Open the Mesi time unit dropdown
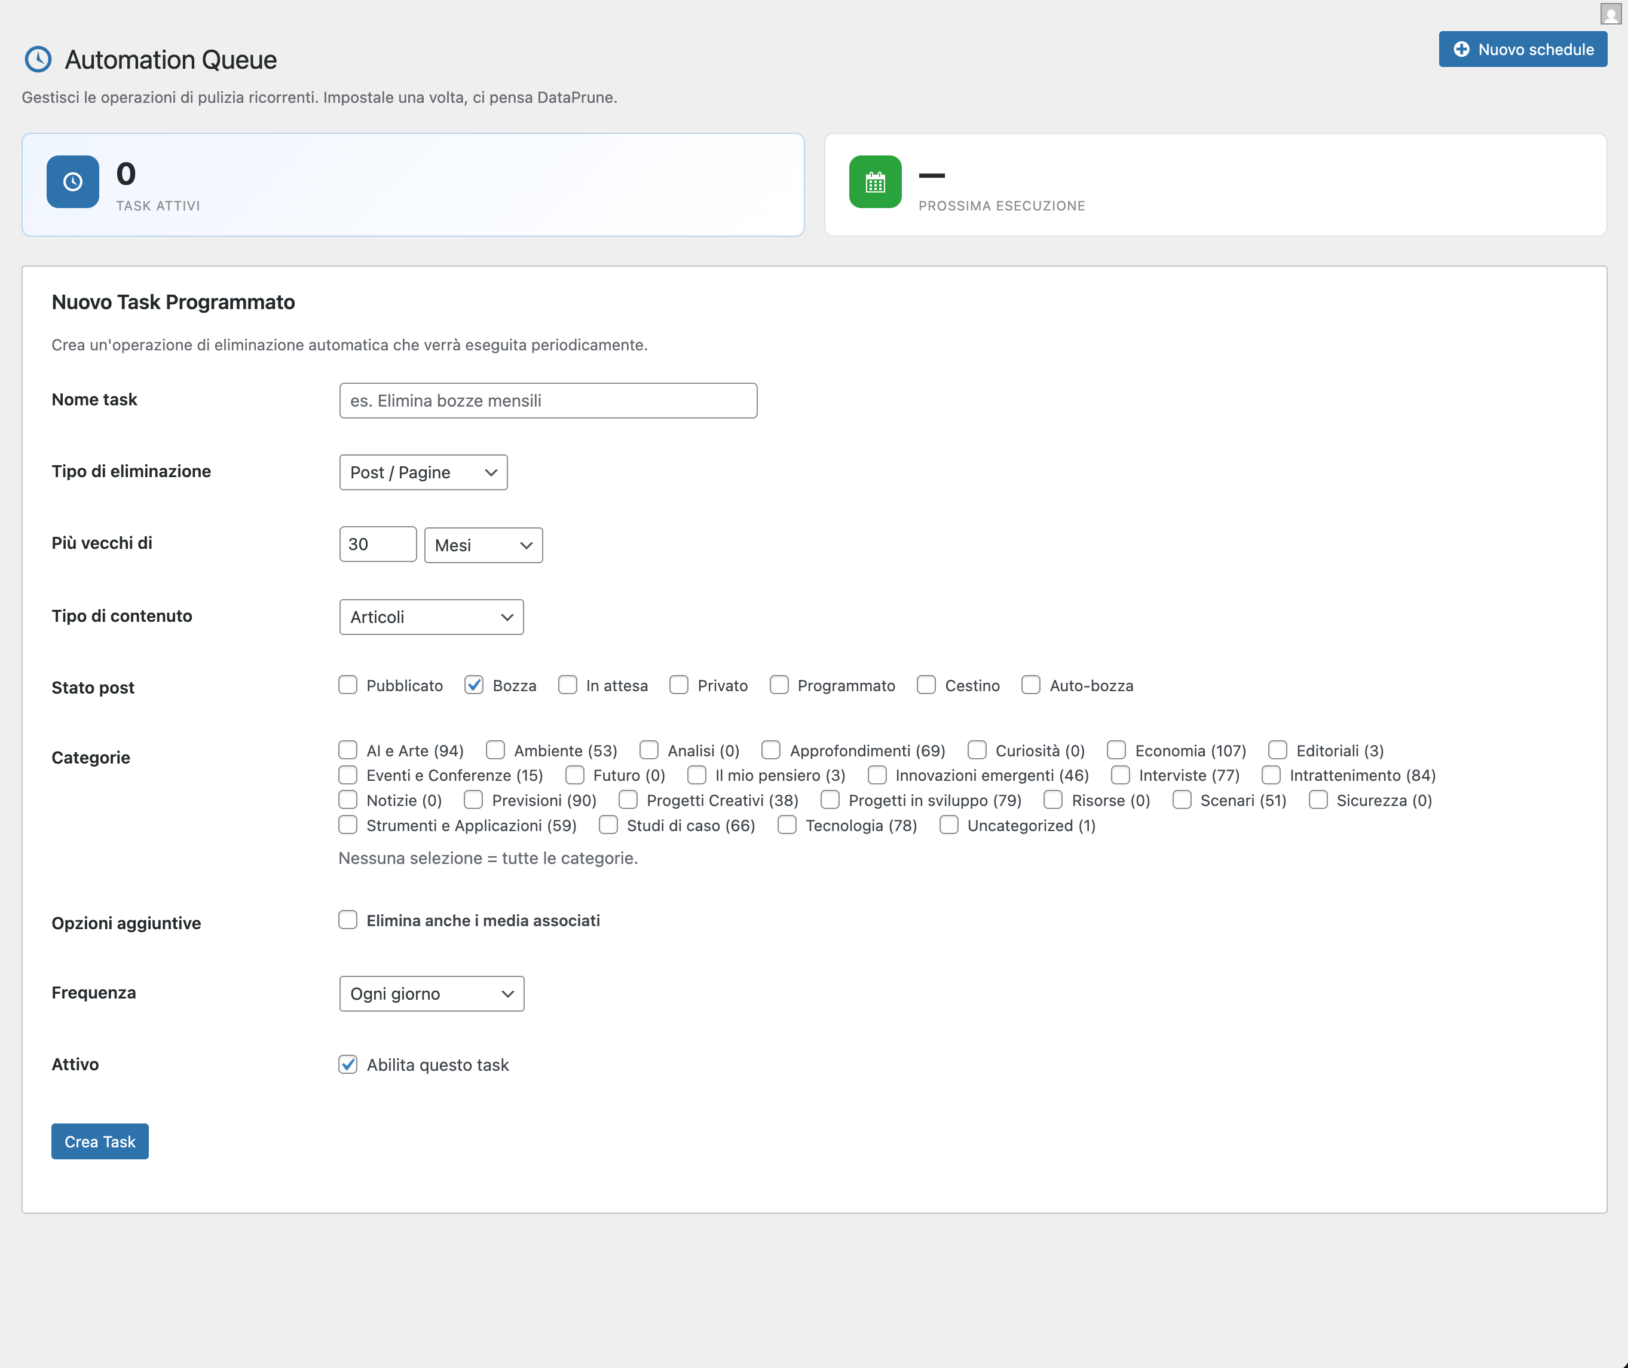 (483, 545)
